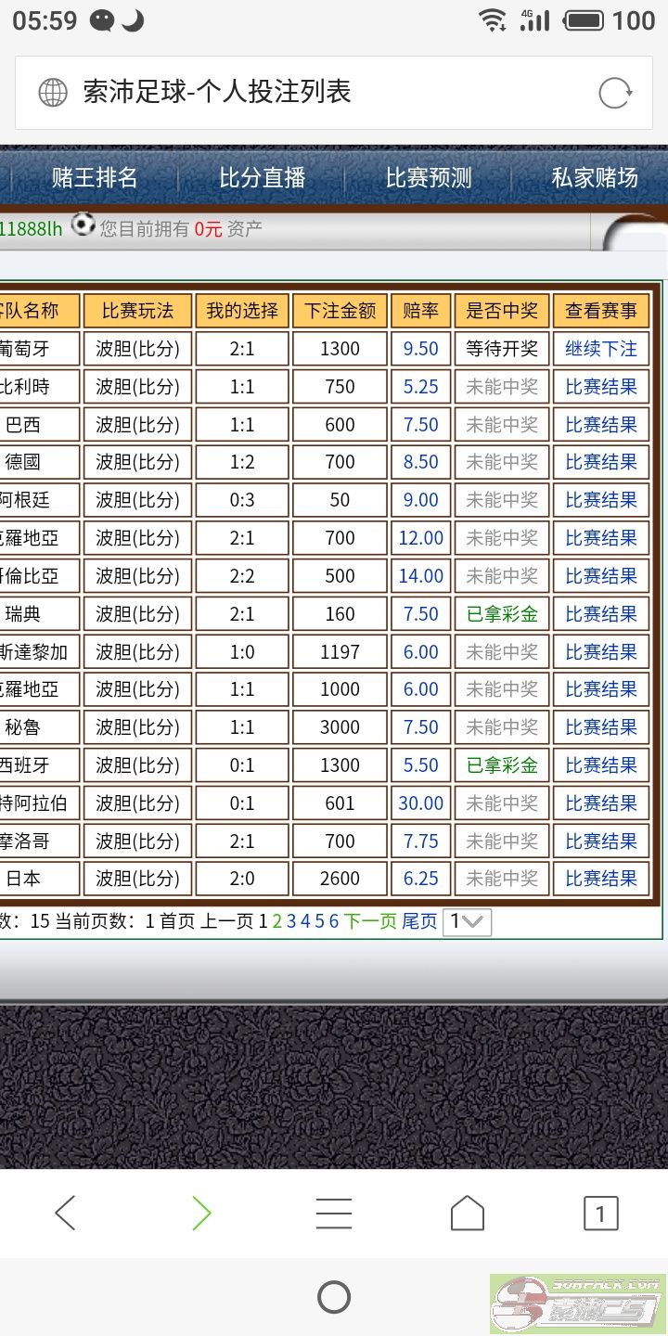View 比赛结果 for the 日本 row
Image resolution: width=668 pixels, height=1336 pixels.
601,879
